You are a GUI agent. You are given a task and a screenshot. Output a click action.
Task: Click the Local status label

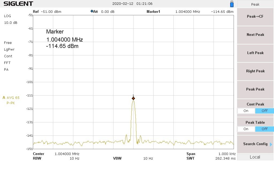tap(255, 157)
